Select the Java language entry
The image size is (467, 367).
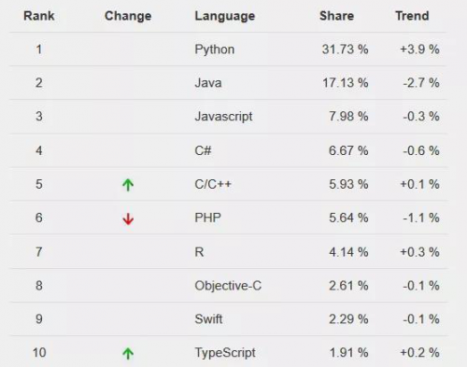pyautogui.click(x=208, y=83)
